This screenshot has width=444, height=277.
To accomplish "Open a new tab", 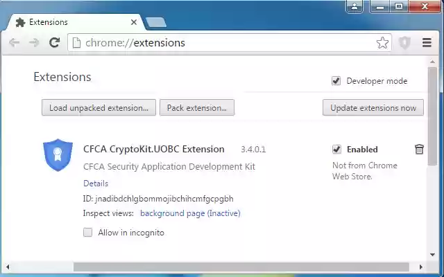I will [x=155, y=22].
